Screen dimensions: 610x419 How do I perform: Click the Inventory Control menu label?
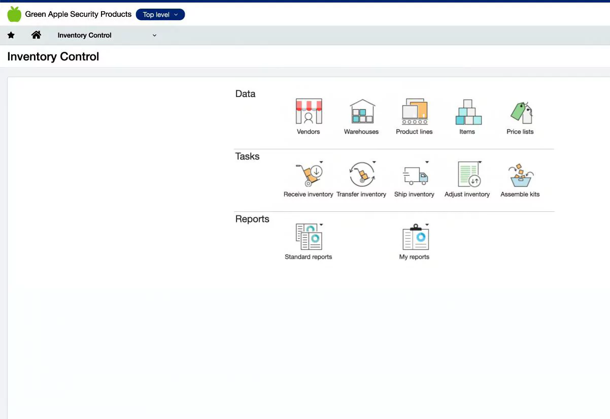(84, 36)
